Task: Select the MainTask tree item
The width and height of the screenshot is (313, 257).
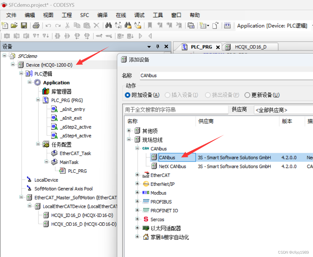Action: pyautogui.click(x=69, y=162)
